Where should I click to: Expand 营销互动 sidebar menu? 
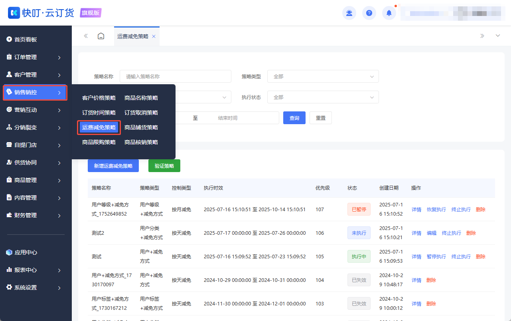tap(36, 110)
